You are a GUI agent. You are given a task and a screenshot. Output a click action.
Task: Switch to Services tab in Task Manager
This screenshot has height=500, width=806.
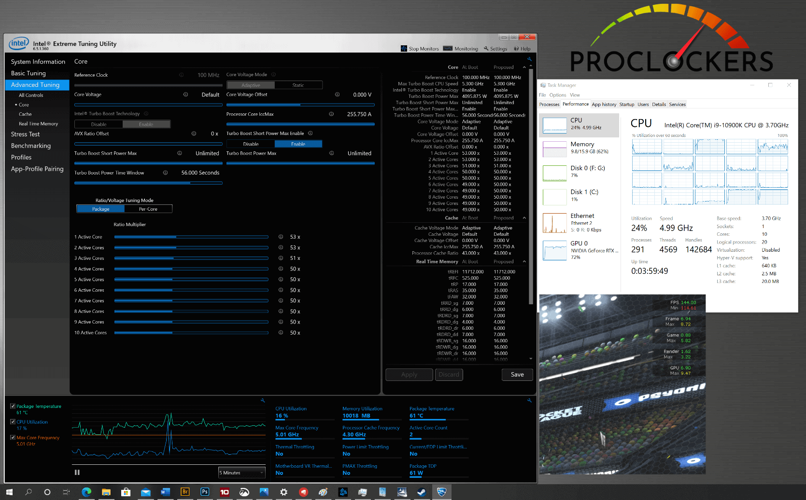point(677,105)
